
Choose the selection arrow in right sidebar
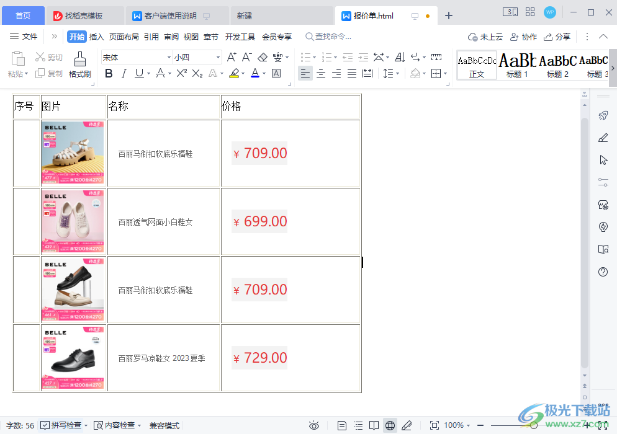tap(603, 160)
